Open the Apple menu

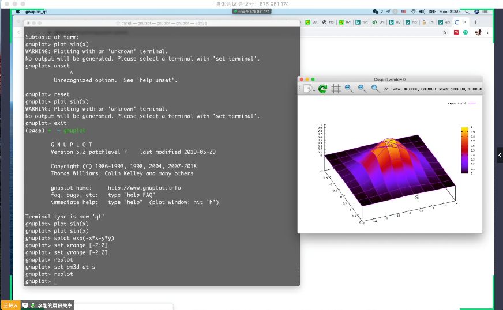point(17,11)
